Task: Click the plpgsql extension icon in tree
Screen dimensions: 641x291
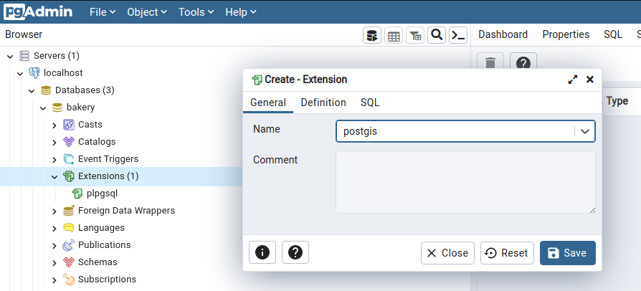Action: coord(77,194)
